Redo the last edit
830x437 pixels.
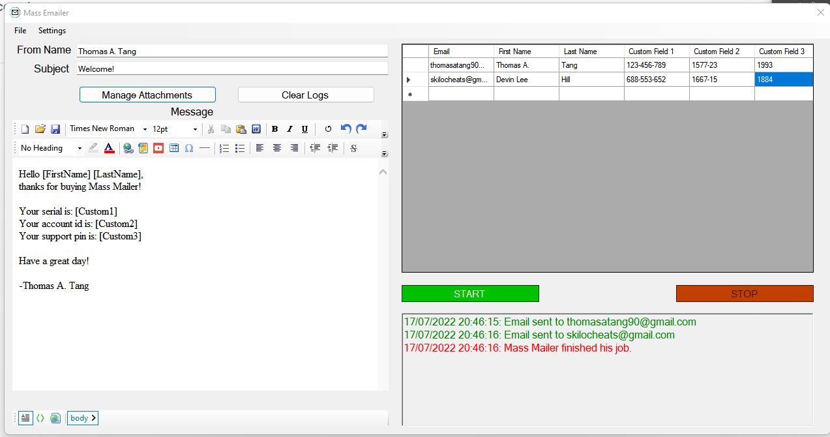pyautogui.click(x=361, y=129)
